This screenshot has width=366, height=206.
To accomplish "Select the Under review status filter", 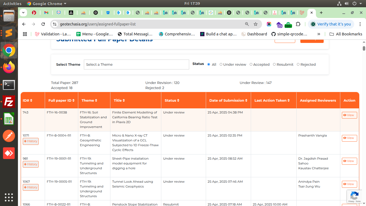I will pos(221,64).
